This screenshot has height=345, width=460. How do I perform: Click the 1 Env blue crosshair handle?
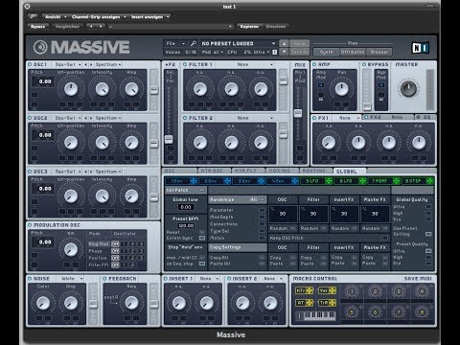click(194, 181)
